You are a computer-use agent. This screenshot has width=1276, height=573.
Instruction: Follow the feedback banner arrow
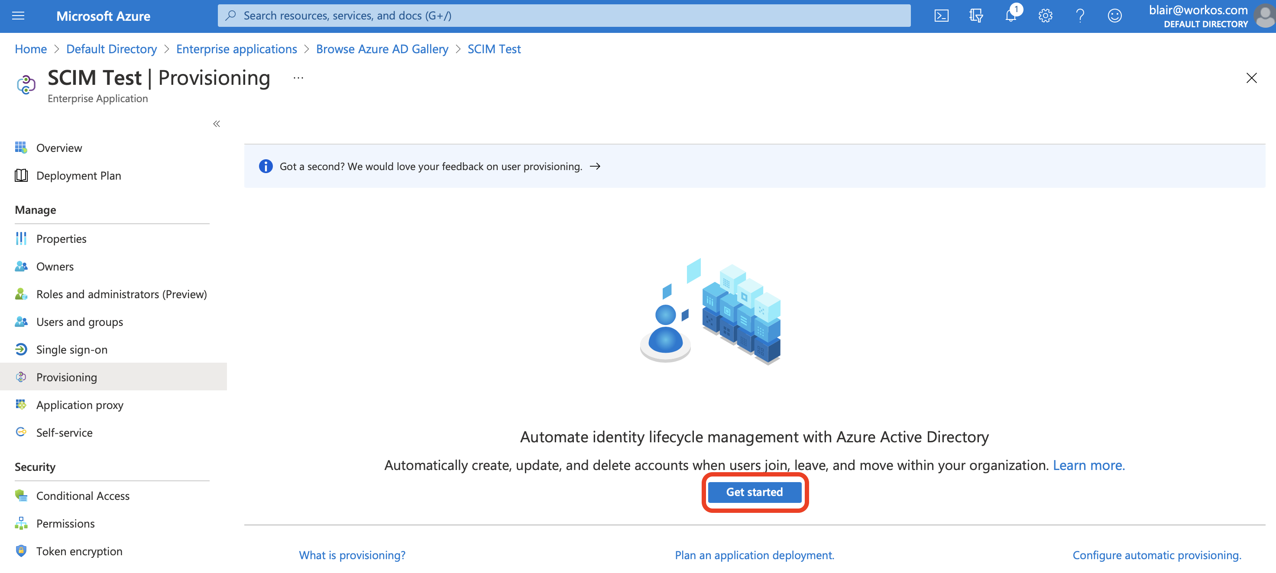595,166
